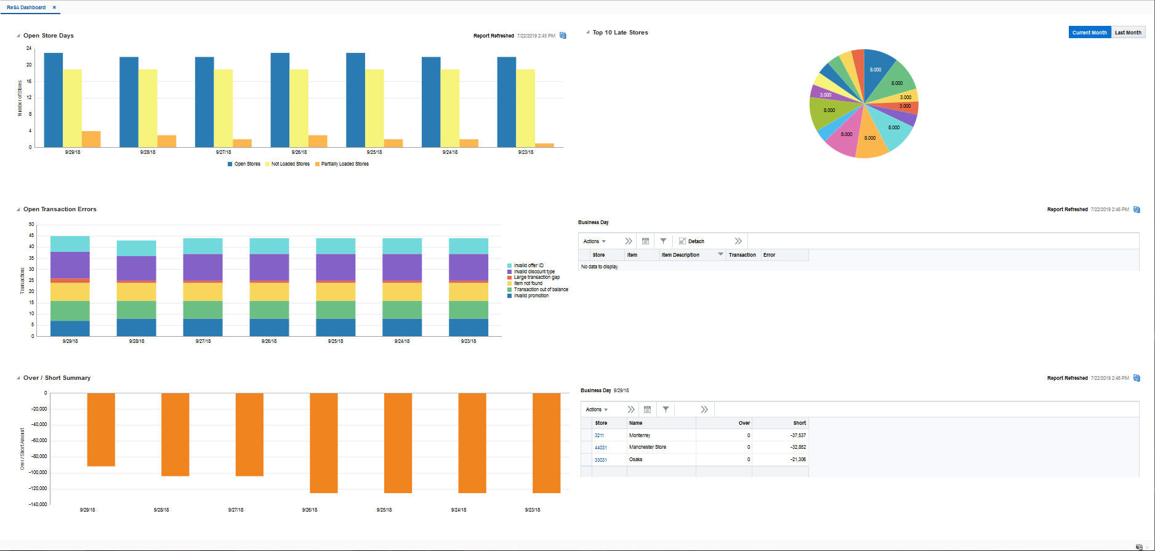Viewport: 1155px width, 551px height.
Task: Click the Not Loaded Stores legend item
Action: point(288,164)
